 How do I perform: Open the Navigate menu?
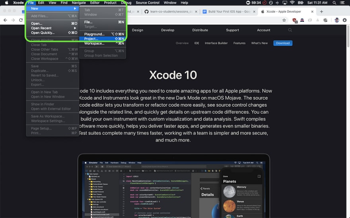point(79,3)
